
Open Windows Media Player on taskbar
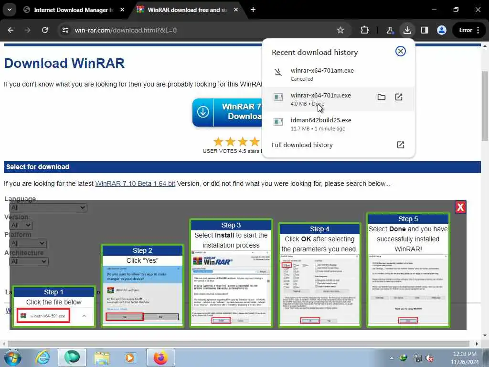click(130, 357)
